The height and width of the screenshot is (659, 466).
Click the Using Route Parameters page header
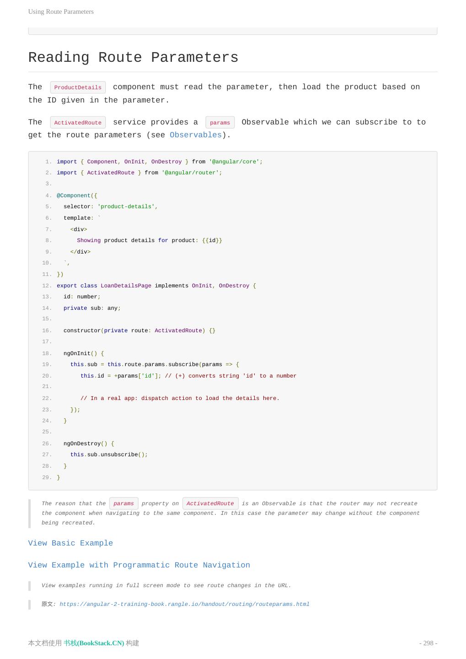coord(61,11)
